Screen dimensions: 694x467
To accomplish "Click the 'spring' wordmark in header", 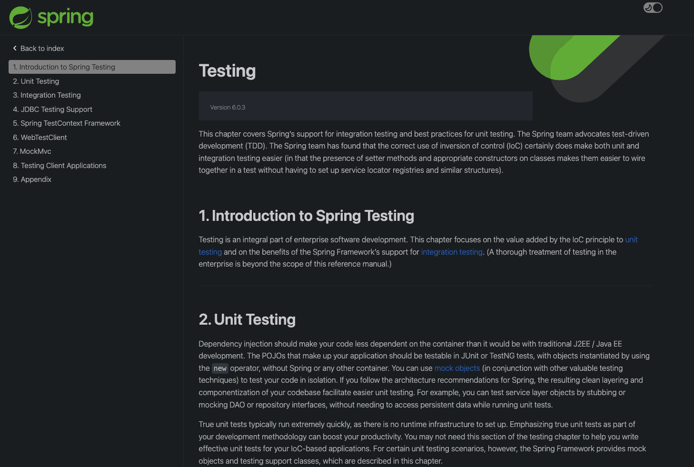I will click(65, 18).
